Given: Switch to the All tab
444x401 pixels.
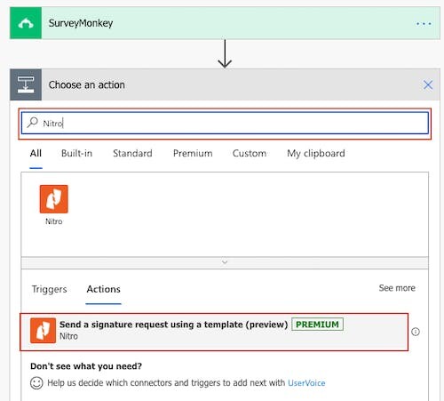Looking at the screenshot, I should (36, 154).
